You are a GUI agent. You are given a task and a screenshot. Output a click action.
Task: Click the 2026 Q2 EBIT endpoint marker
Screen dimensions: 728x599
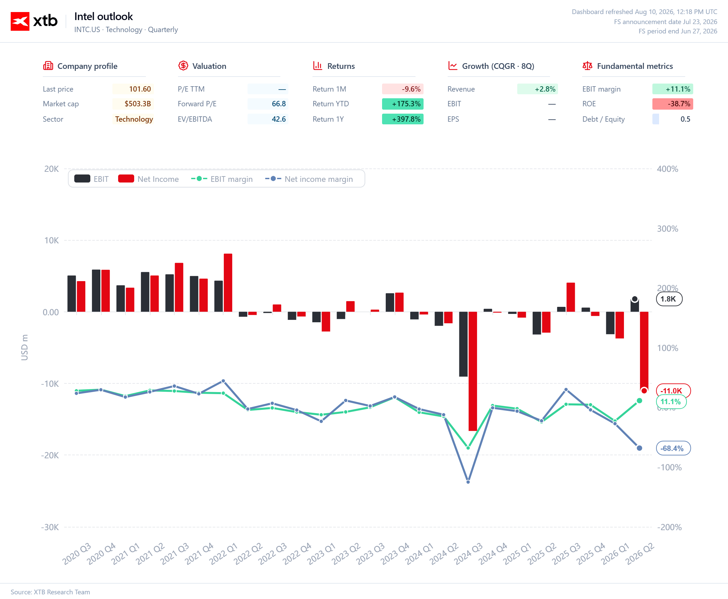pos(635,299)
